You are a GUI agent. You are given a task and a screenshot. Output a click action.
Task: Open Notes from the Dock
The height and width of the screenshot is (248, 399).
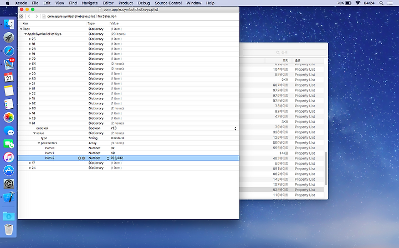(9, 91)
